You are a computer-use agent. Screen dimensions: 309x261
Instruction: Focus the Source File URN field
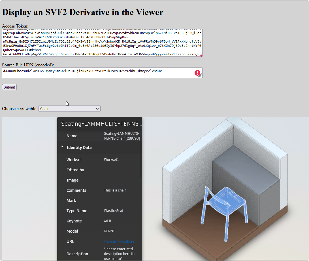pyautogui.click(x=96, y=73)
